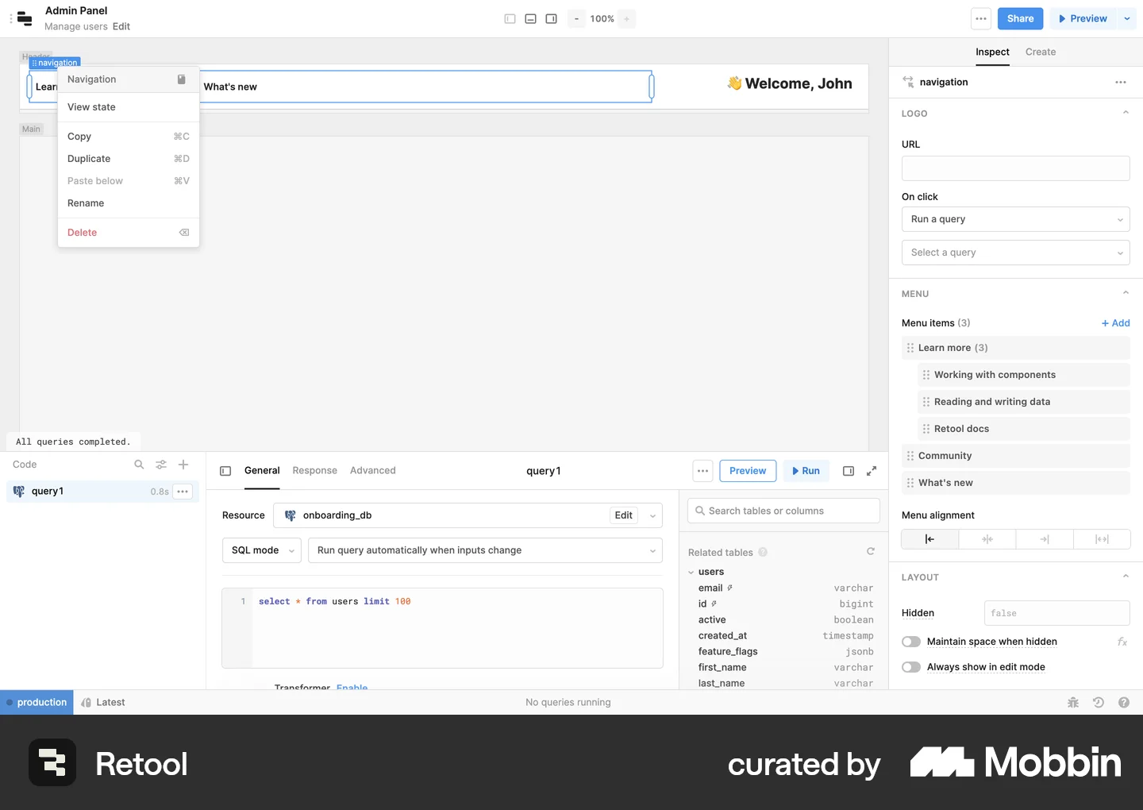Collapse the users table tree

coord(691,573)
